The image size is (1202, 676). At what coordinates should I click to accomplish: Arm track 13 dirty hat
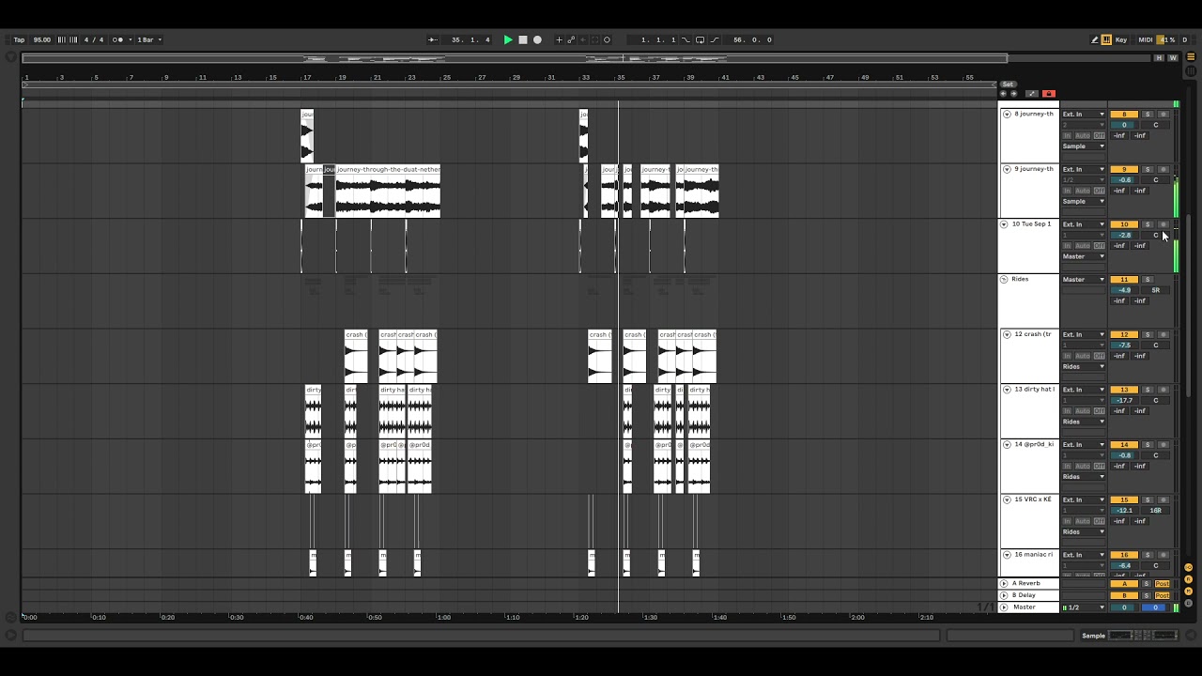1163,390
